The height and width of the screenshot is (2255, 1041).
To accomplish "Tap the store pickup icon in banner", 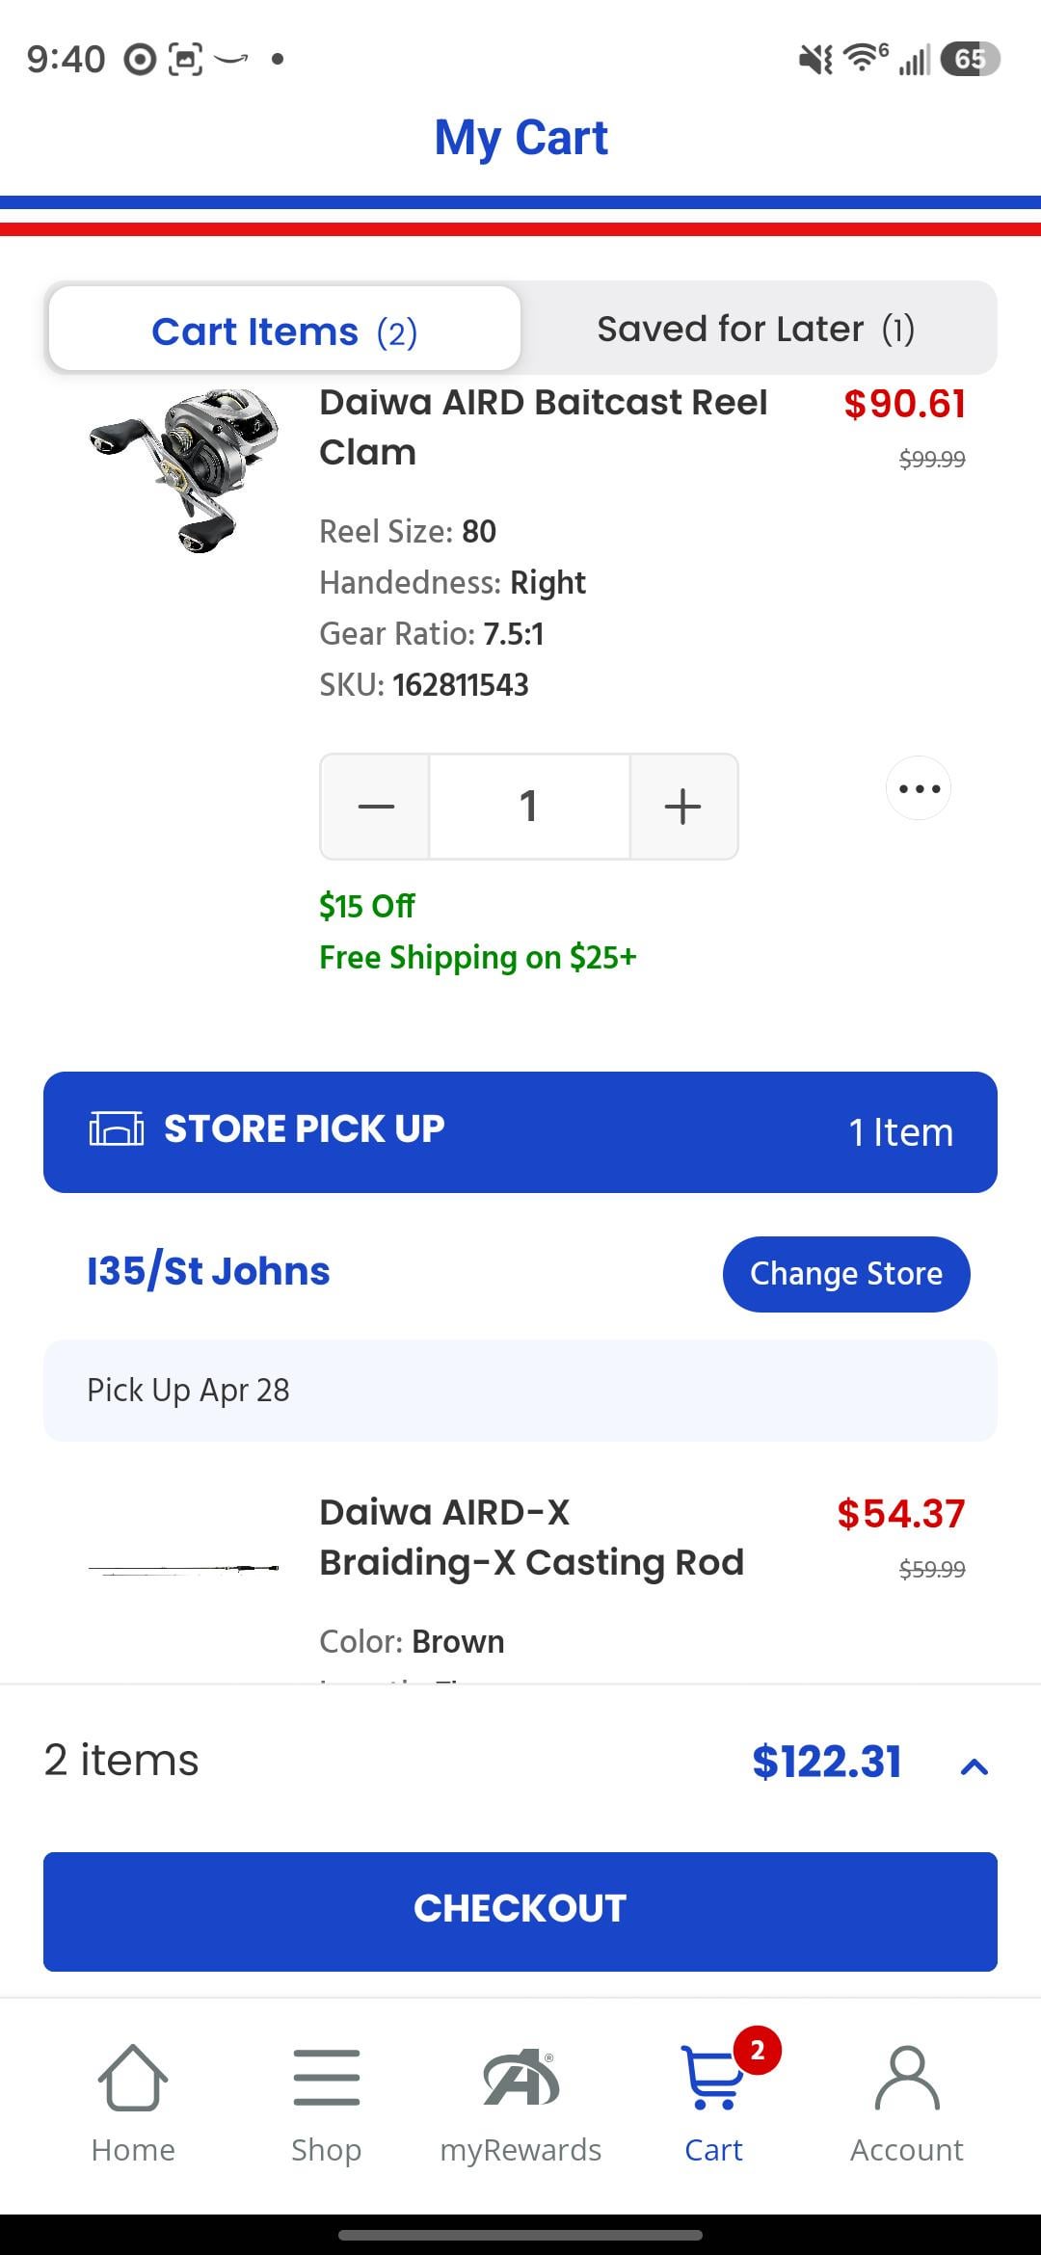I will click(116, 1128).
